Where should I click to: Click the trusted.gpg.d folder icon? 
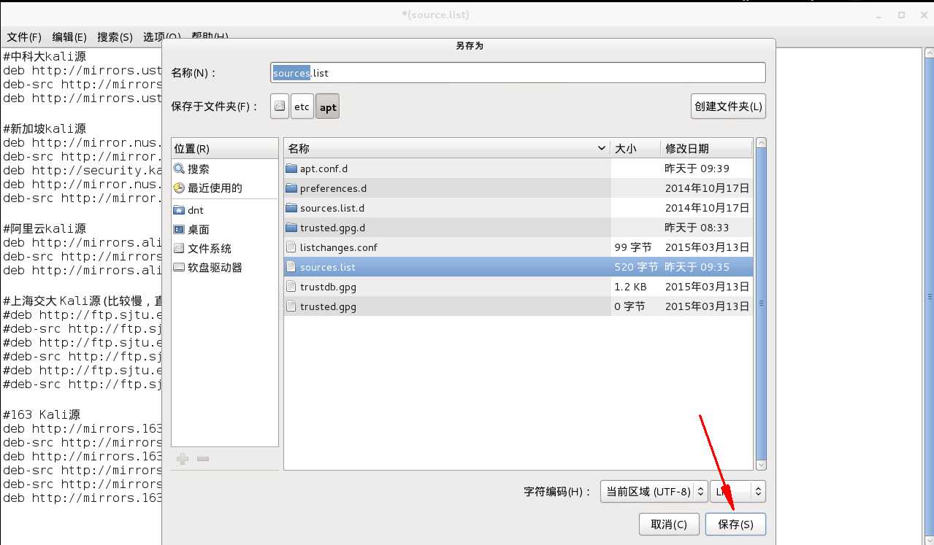[x=291, y=228]
